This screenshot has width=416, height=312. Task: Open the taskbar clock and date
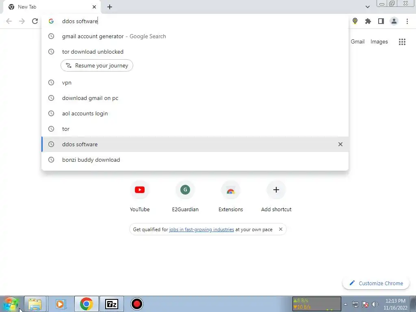pos(395,304)
